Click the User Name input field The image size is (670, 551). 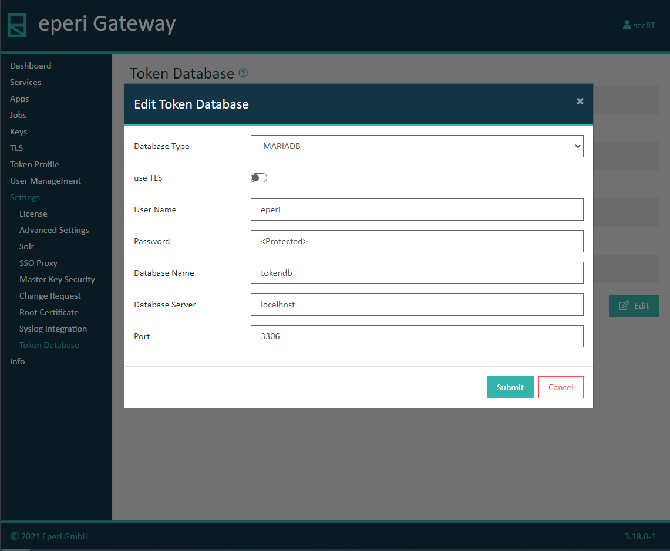pyautogui.click(x=417, y=209)
